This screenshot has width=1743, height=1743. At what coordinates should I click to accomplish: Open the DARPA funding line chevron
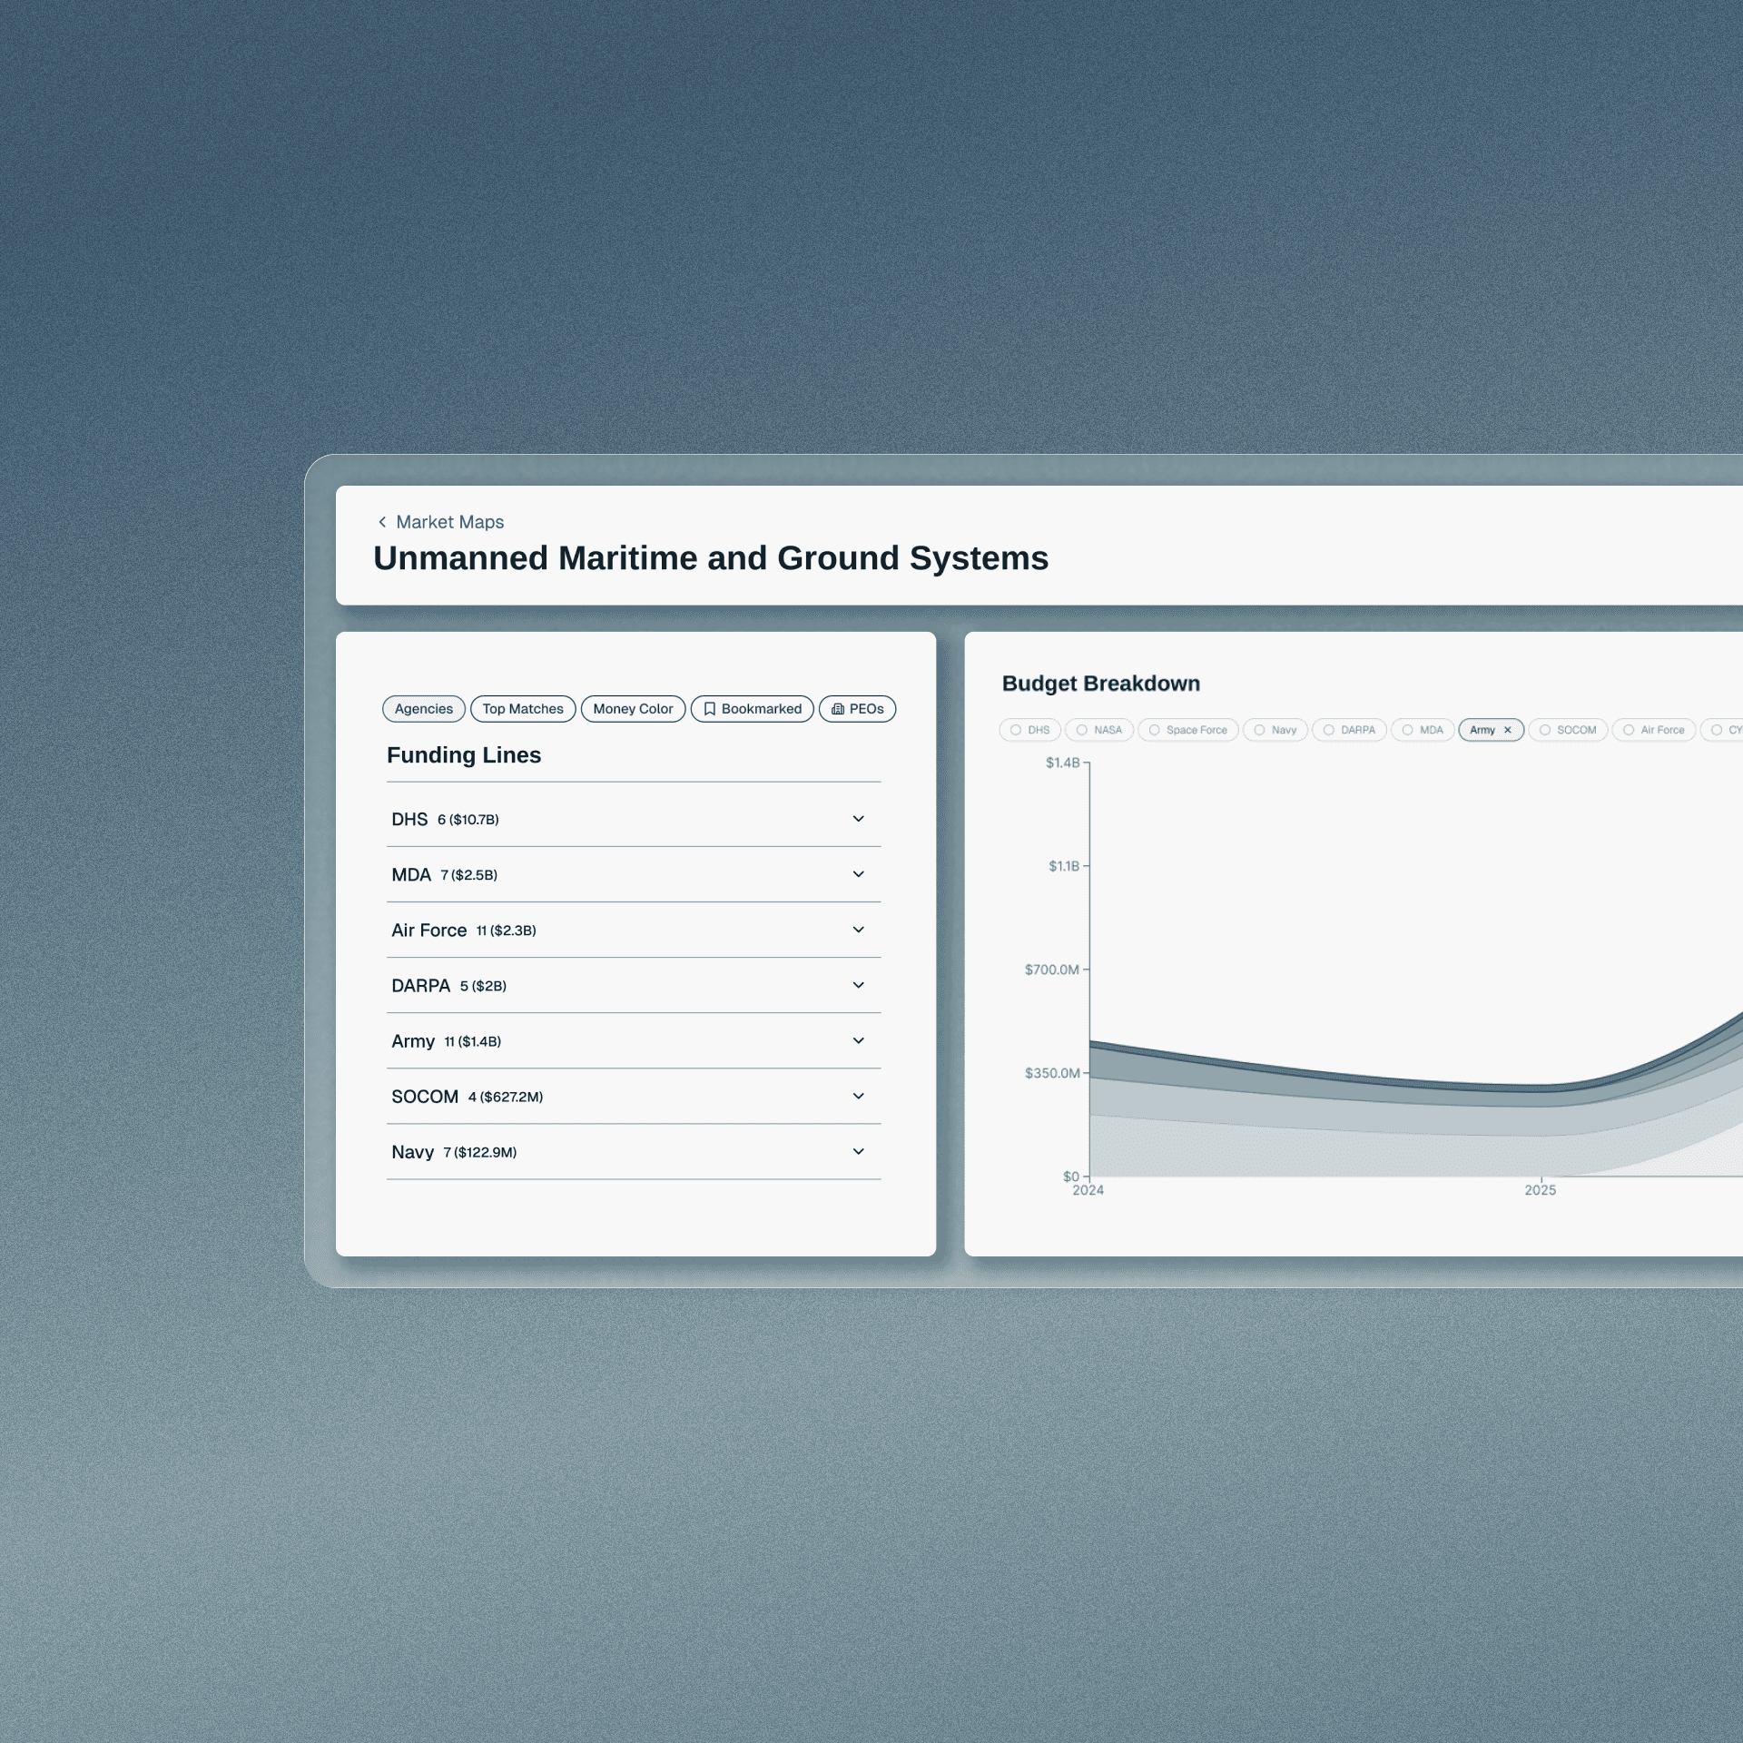(x=858, y=985)
